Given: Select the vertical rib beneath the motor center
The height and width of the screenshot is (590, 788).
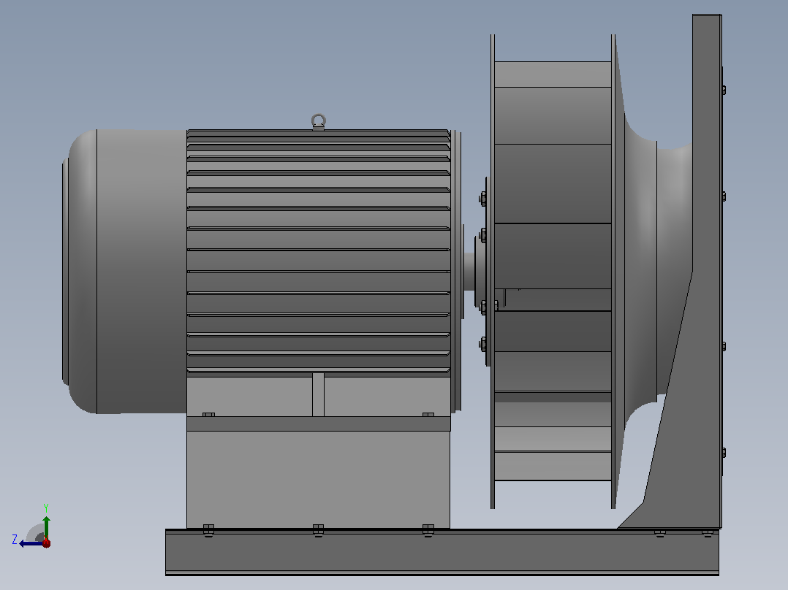Looking at the screenshot, I should pos(318,395).
